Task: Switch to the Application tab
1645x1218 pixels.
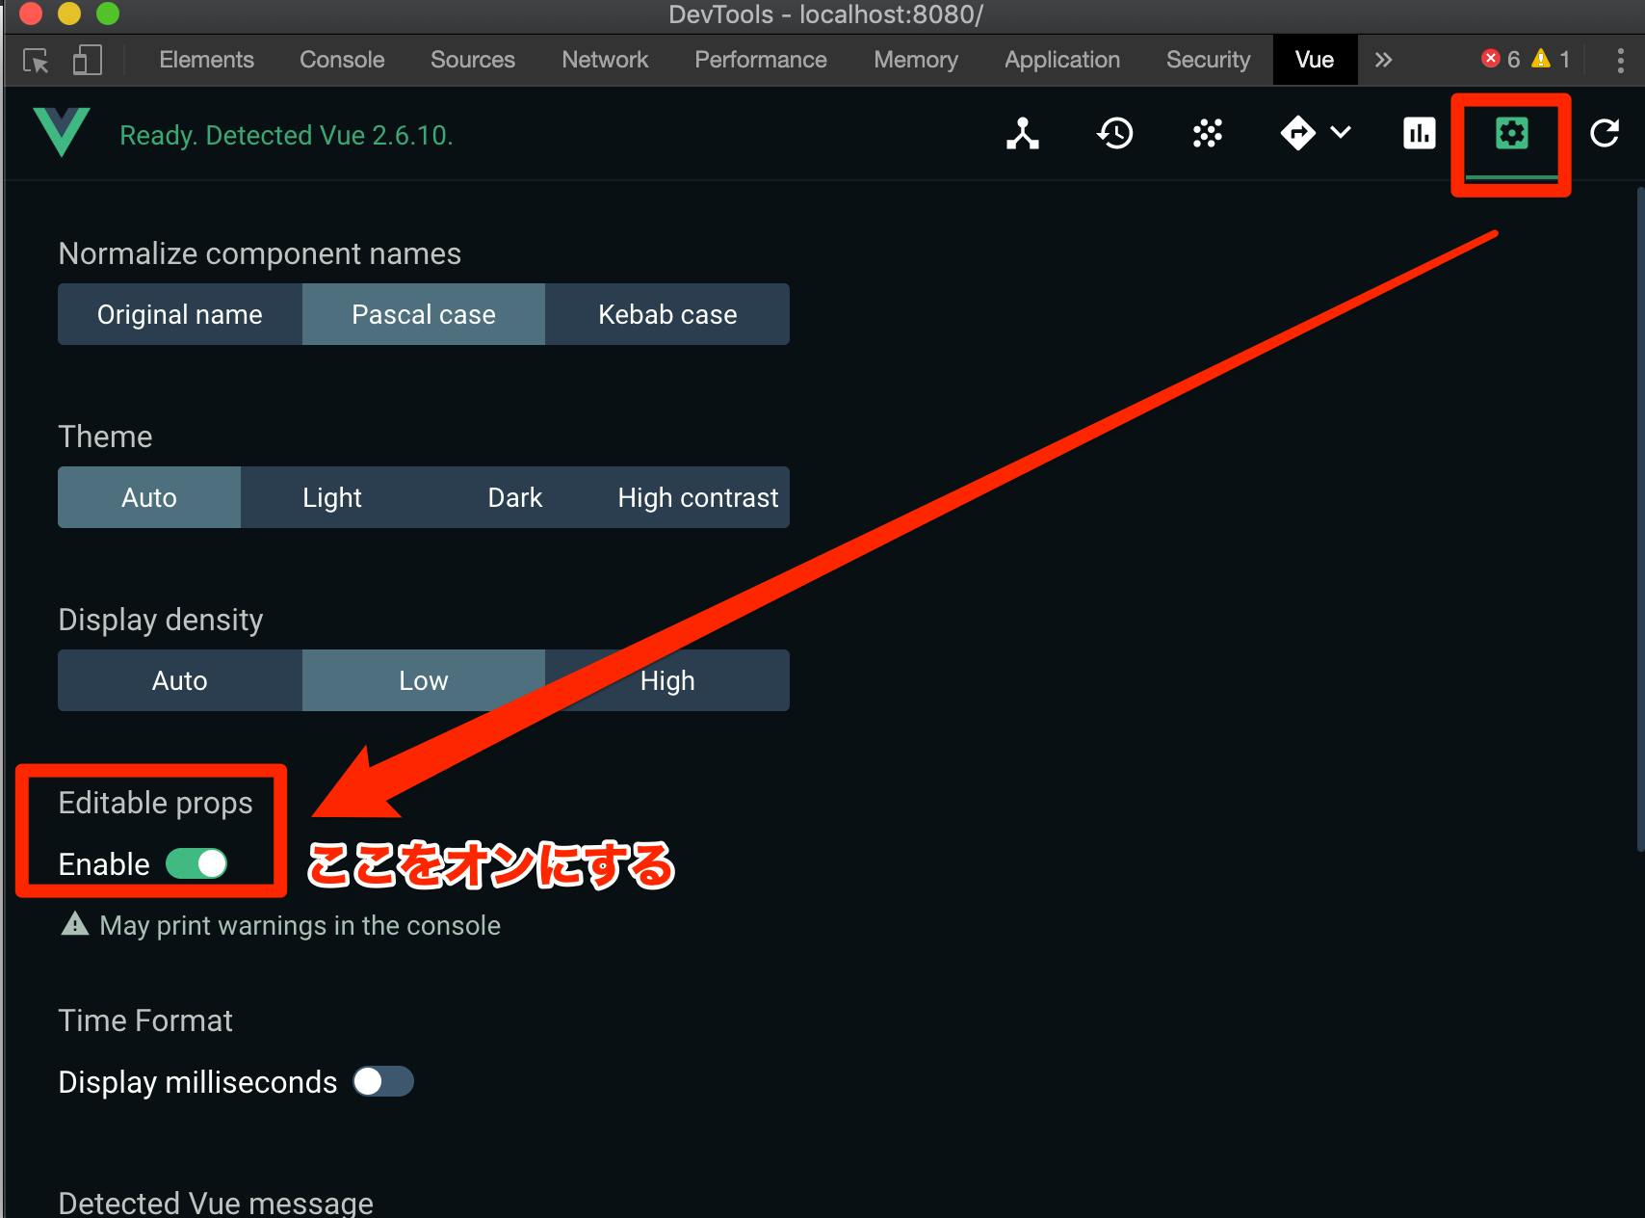Action: pyautogui.click(x=1062, y=60)
